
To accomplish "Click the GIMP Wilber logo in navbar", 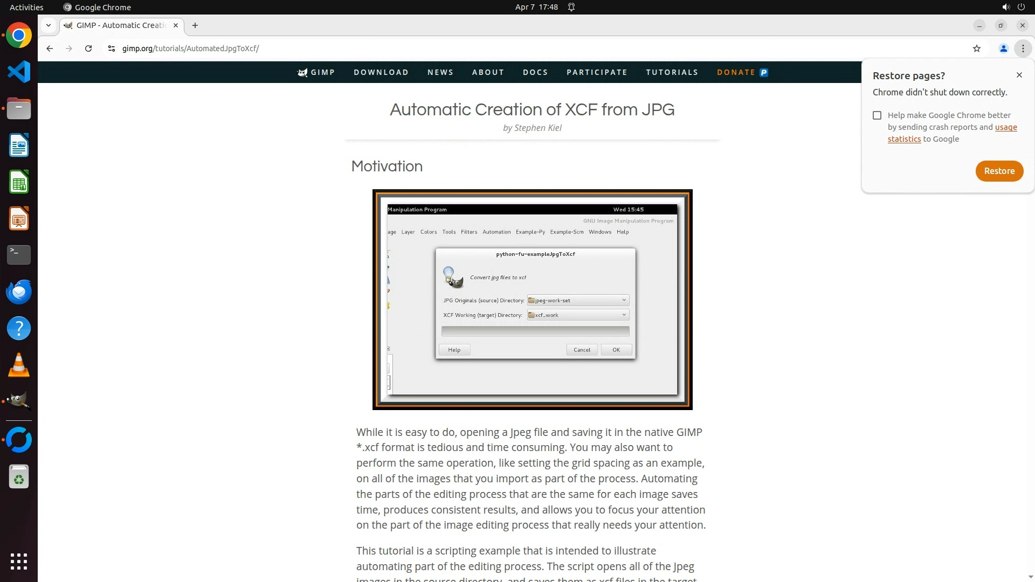I will coord(302,72).
